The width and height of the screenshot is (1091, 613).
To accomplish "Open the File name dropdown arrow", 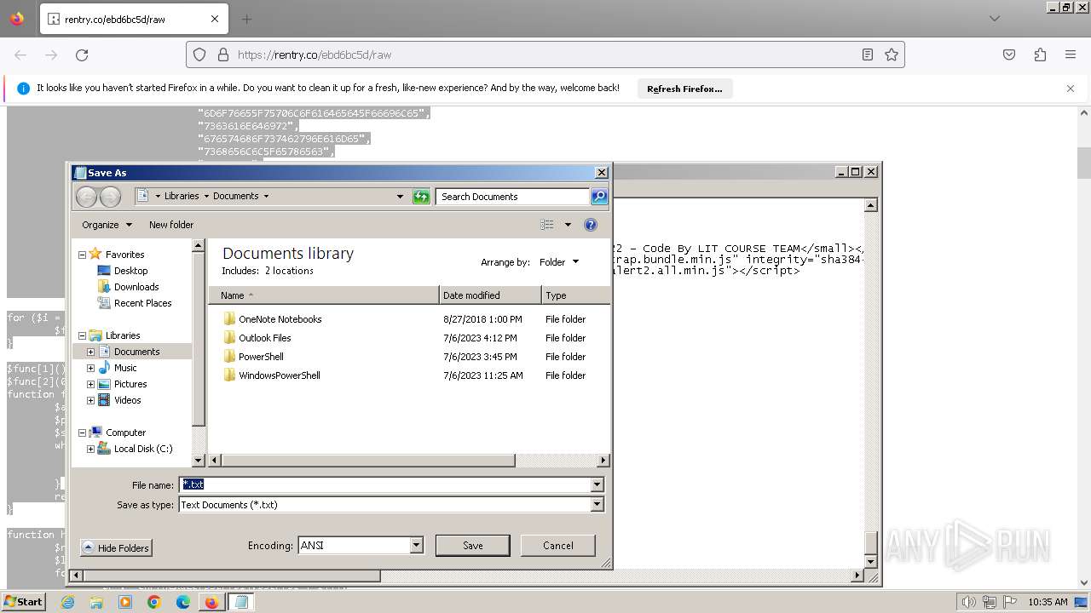I will click(597, 484).
